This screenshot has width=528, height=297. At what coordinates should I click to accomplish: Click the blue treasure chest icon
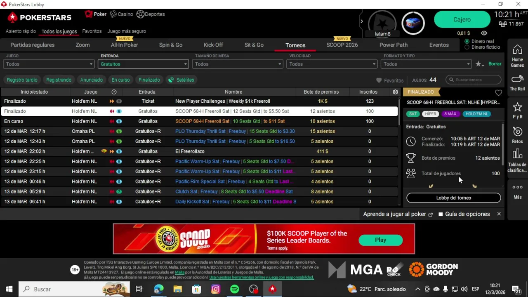pyautogui.click(x=413, y=23)
